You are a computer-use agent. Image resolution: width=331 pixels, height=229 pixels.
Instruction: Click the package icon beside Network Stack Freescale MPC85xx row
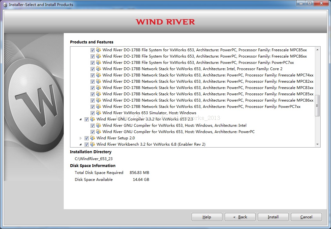click(98, 94)
